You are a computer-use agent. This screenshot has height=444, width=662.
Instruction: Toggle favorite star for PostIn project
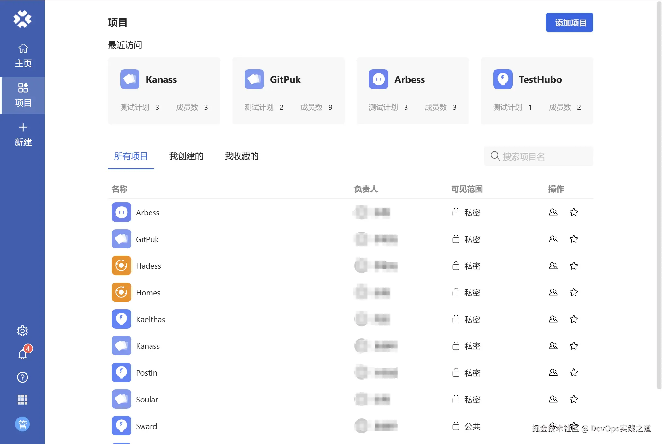574,372
